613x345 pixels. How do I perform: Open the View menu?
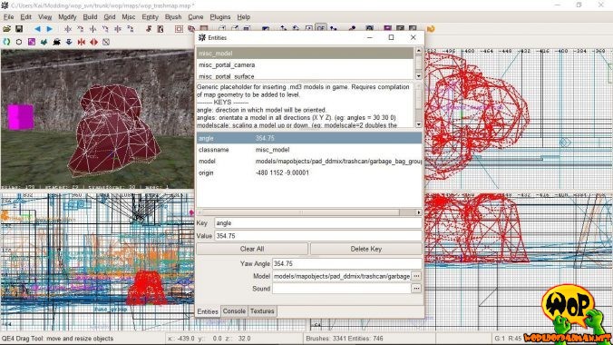coord(44,17)
